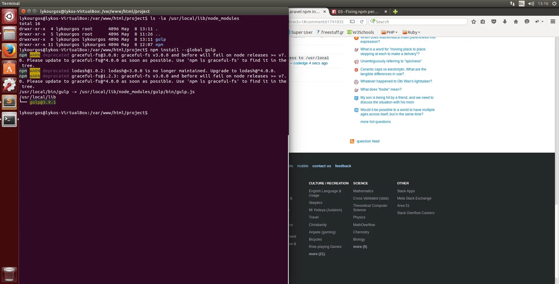
Task: Go to the Firefox home page
Action: pyautogui.click(x=516, y=22)
